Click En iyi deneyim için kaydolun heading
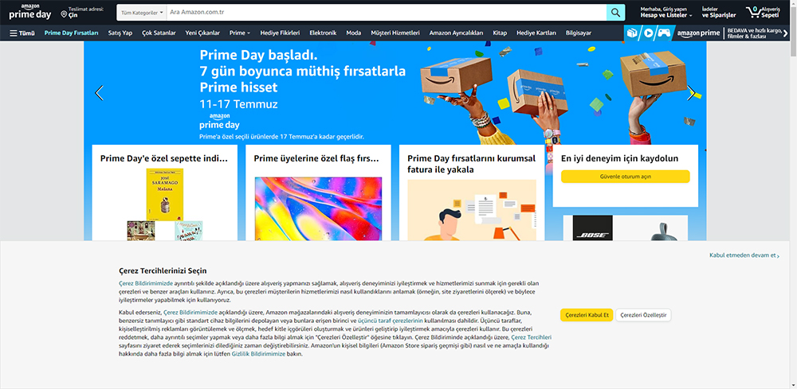 (619, 158)
